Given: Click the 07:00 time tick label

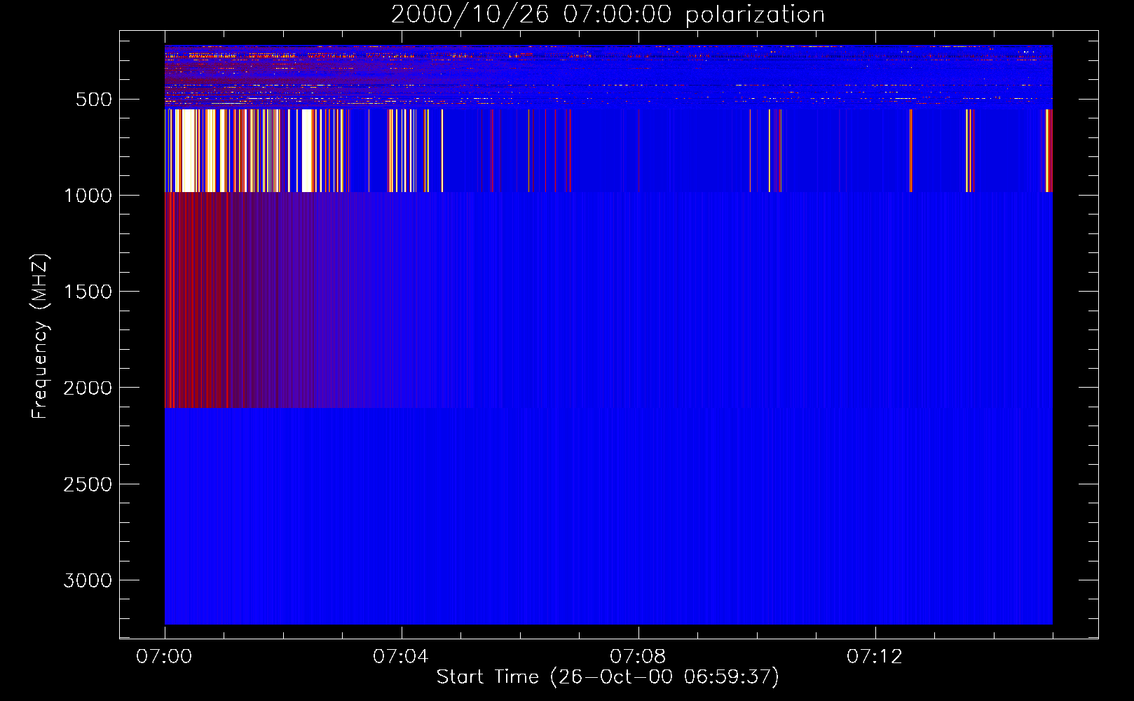Looking at the screenshot, I should click(x=164, y=657).
